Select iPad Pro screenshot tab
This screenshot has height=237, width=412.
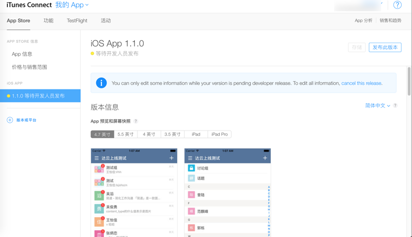click(x=220, y=134)
